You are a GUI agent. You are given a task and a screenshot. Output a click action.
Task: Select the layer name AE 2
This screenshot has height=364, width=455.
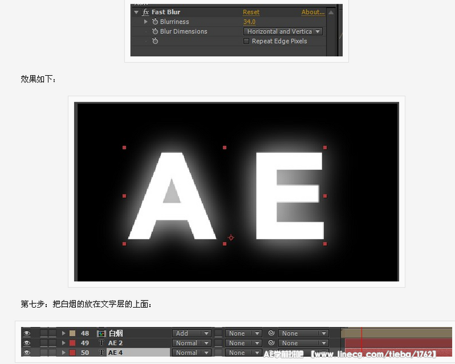115,343
